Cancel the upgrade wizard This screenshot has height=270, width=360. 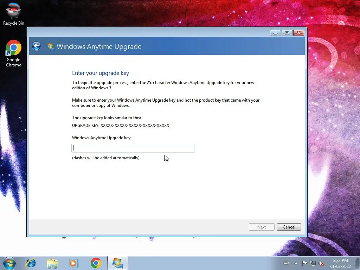point(289,227)
